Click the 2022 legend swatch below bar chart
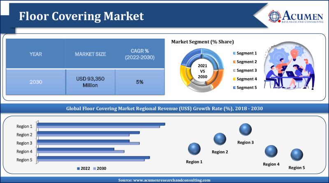The height and width of the screenshot is (183, 329). 79,168
